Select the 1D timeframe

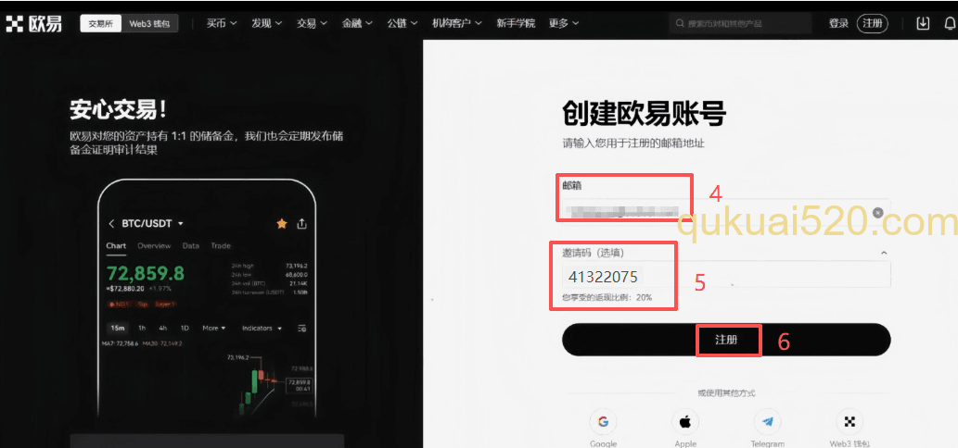coord(185,328)
